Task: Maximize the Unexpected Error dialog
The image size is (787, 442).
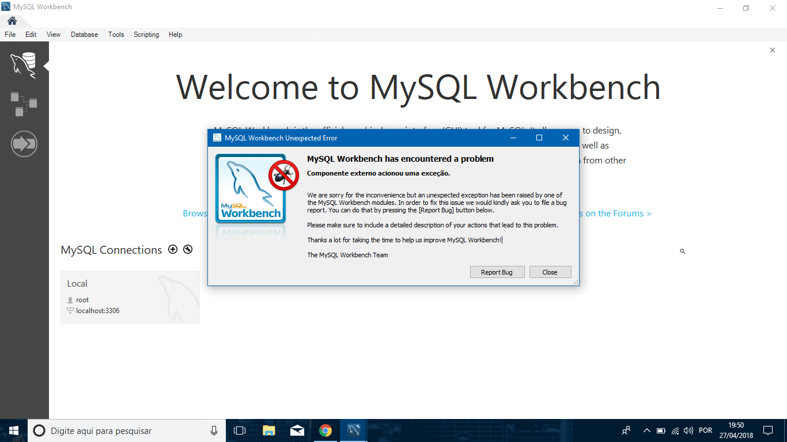Action: [x=539, y=138]
